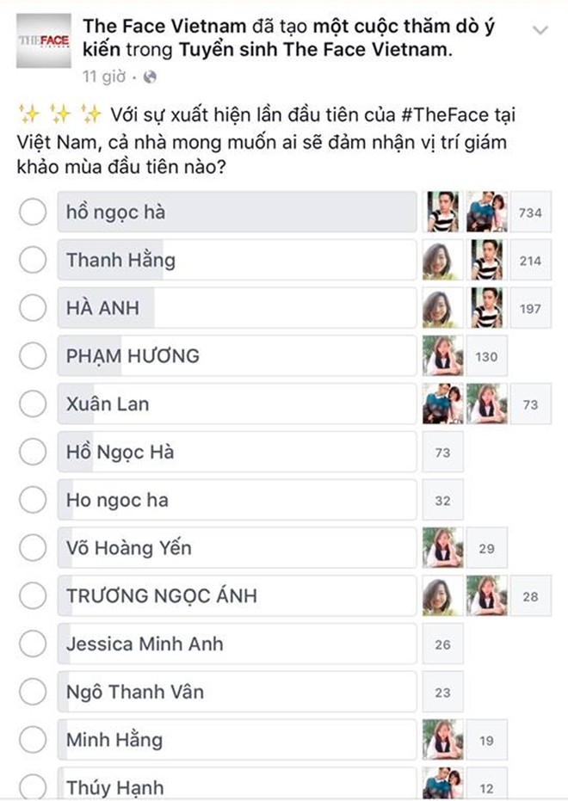The height and width of the screenshot is (801, 568).
Task: Click the public globe privacy icon
Action: 151,77
